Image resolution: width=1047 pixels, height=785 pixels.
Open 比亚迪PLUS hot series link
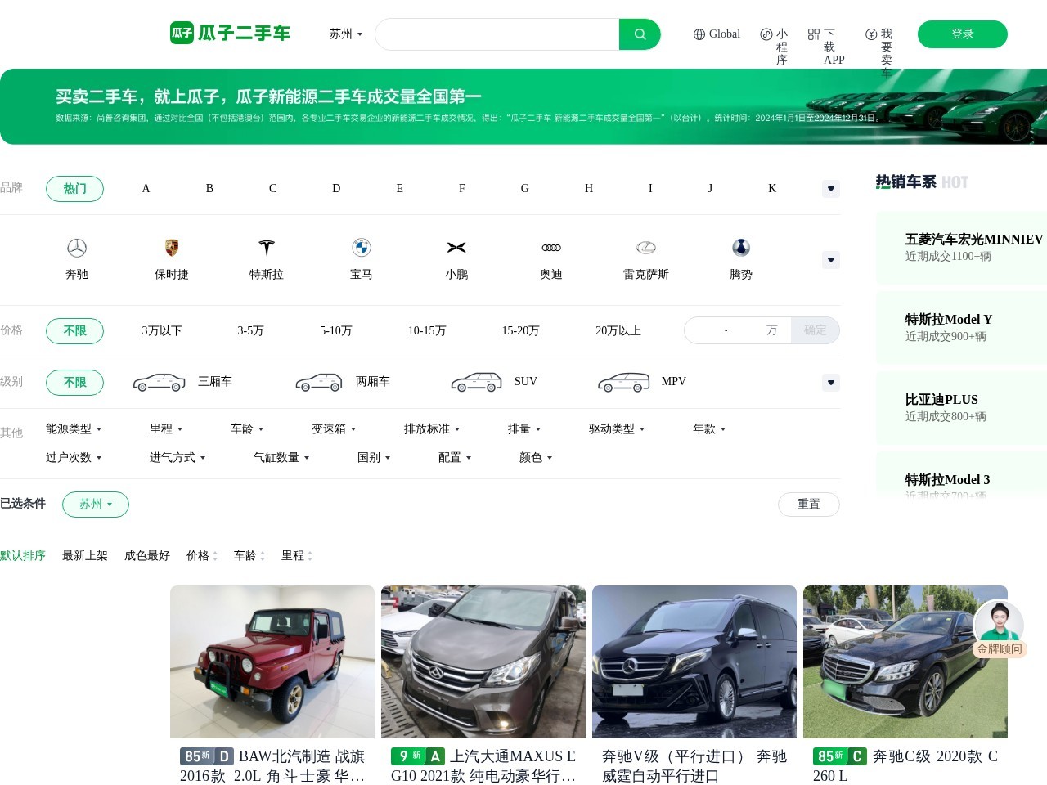click(x=962, y=407)
